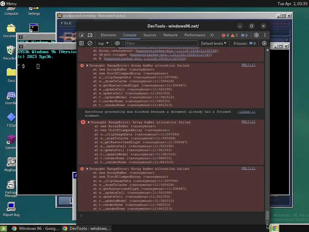Image resolution: width=309 pixels, height=232 pixels.
Task: Switch to the Network tab
Action: tap(170, 35)
